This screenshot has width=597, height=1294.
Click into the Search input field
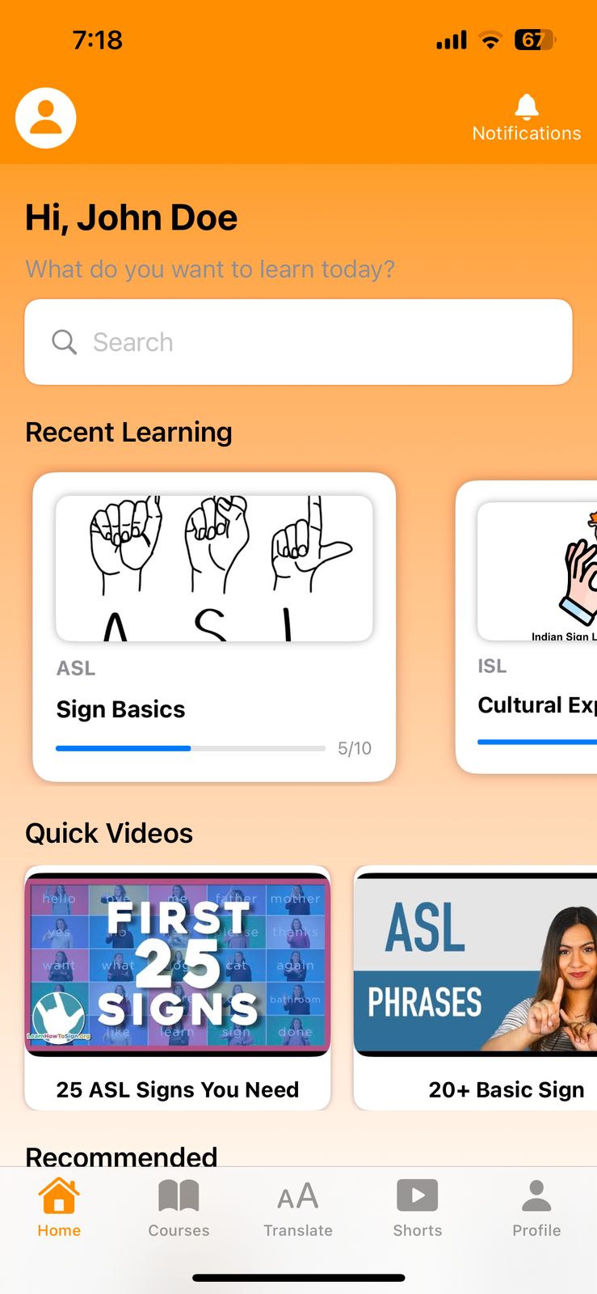tap(298, 342)
